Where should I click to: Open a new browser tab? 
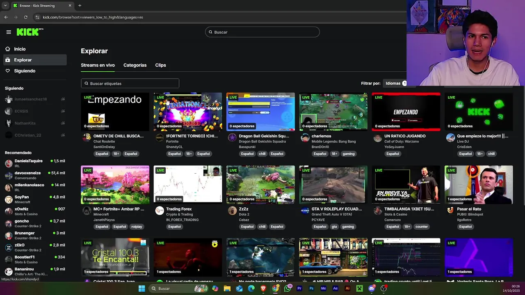(80, 6)
